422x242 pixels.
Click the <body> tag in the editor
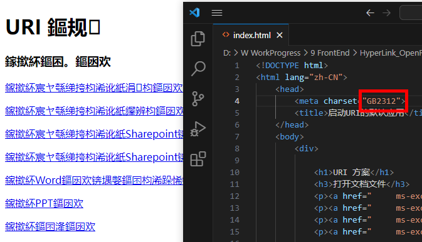[289, 137]
